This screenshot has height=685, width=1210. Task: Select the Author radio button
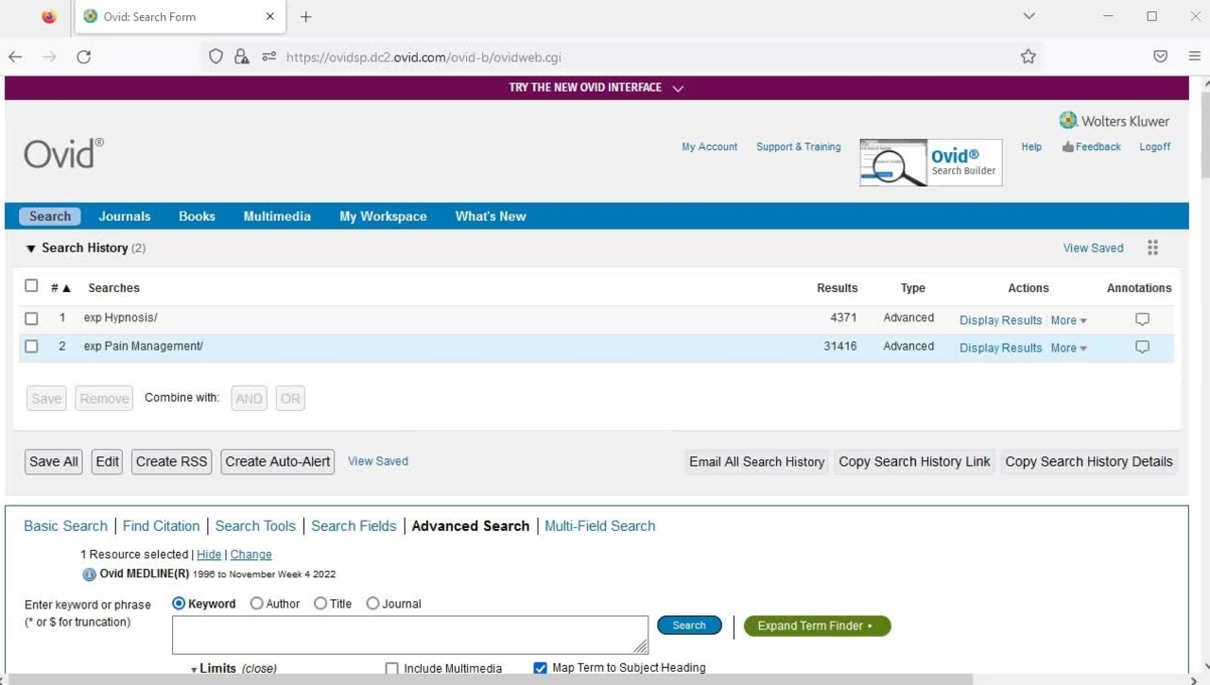257,604
